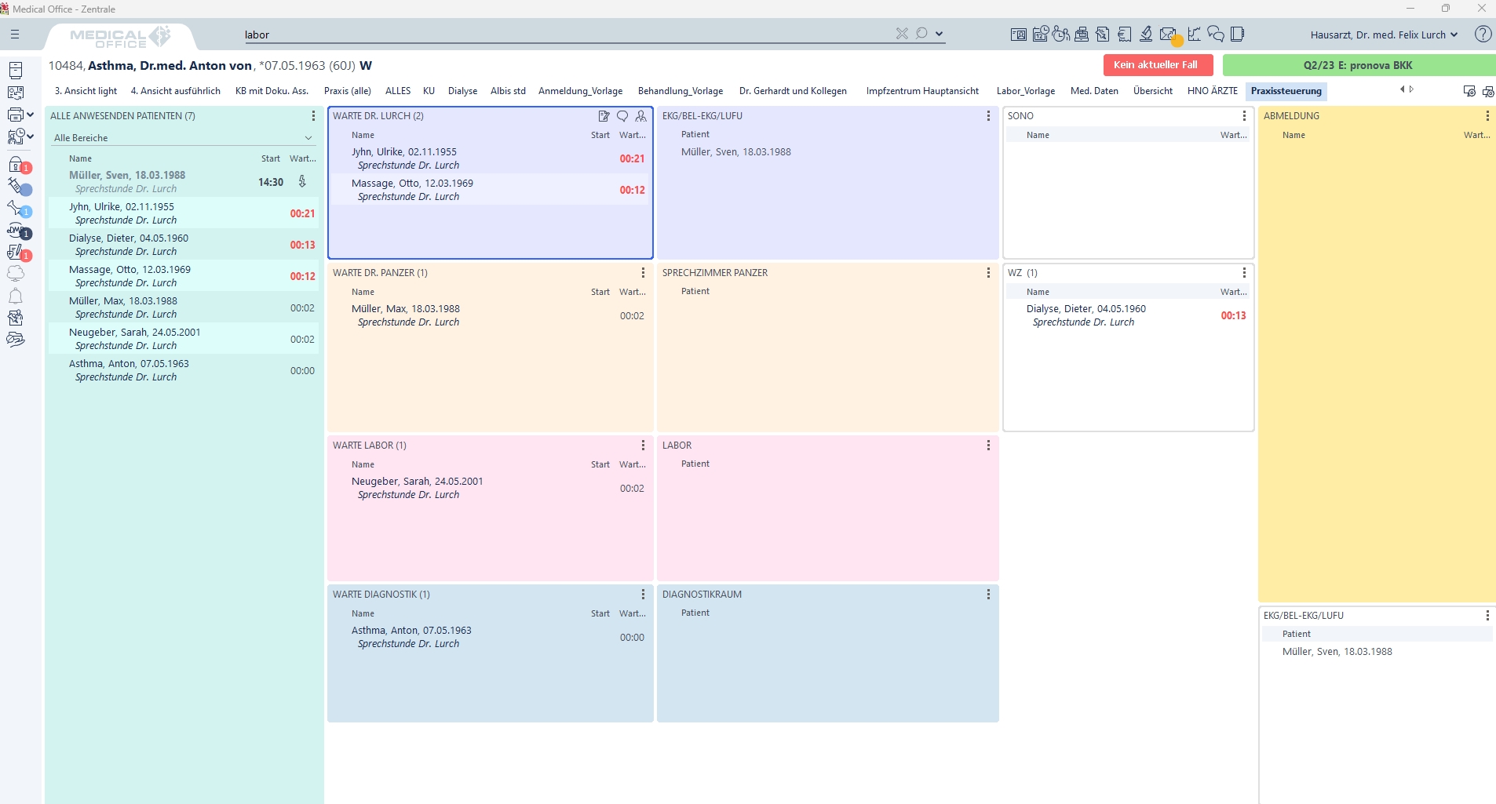Viewport: 1496px width, 804px height.
Task: Open the filing cabinet icon in sidebar
Action: coord(16,70)
